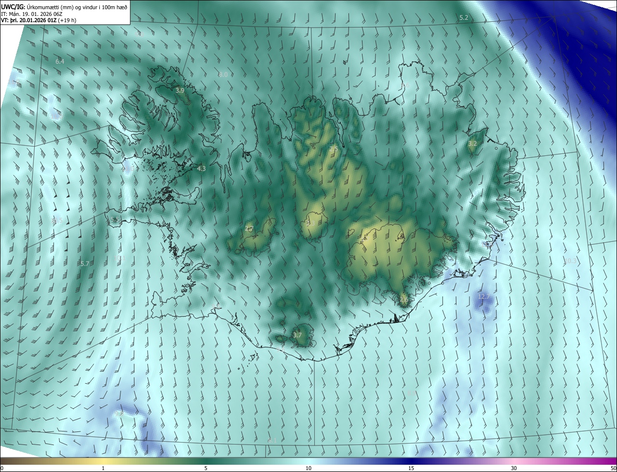Click the title line starting 'UWC/IG: Úrkomumætti (mm)'
This screenshot has height=472, width=617.
(x=64, y=7)
